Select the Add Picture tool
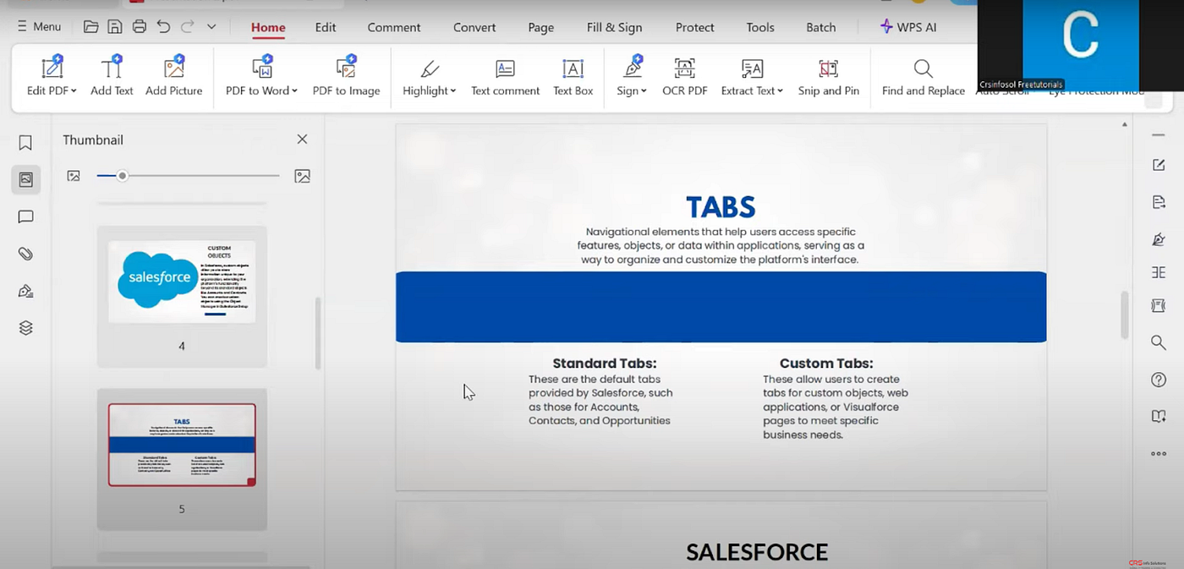1184x569 pixels. click(x=174, y=76)
